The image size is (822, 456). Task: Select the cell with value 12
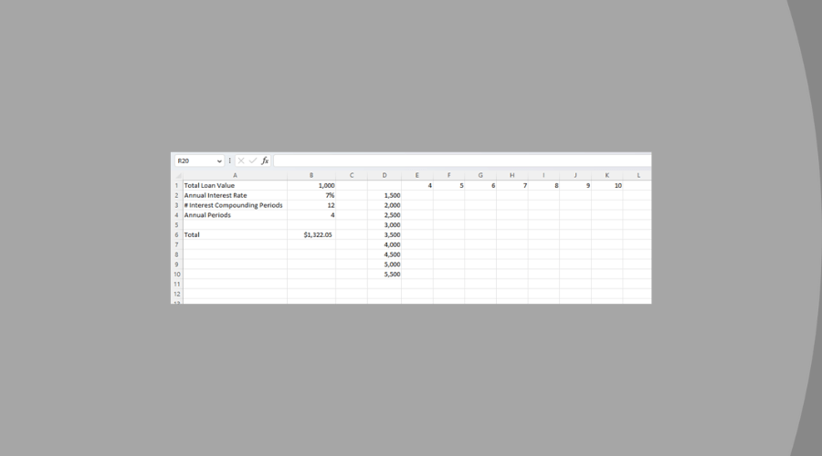coord(311,205)
